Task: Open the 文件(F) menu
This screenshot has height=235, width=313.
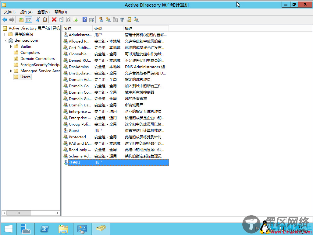Action: click(x=9, y=12)
